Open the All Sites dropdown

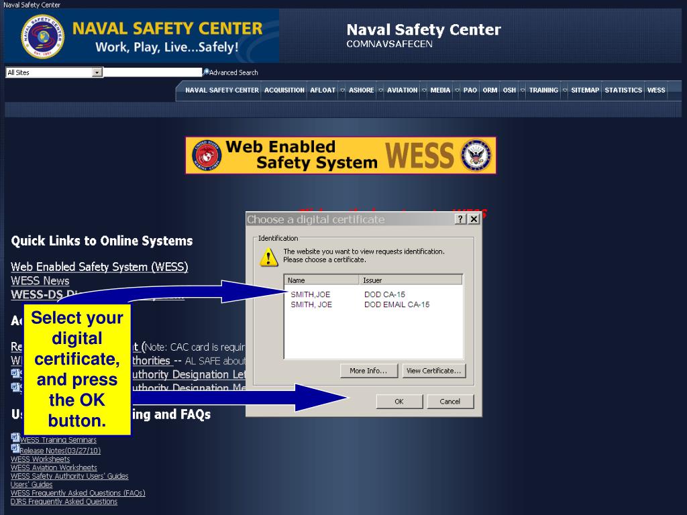[x=54, y=72]
